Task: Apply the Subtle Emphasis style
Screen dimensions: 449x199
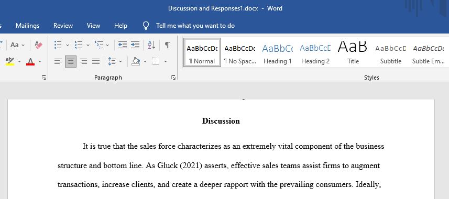Action: [429, 53]
